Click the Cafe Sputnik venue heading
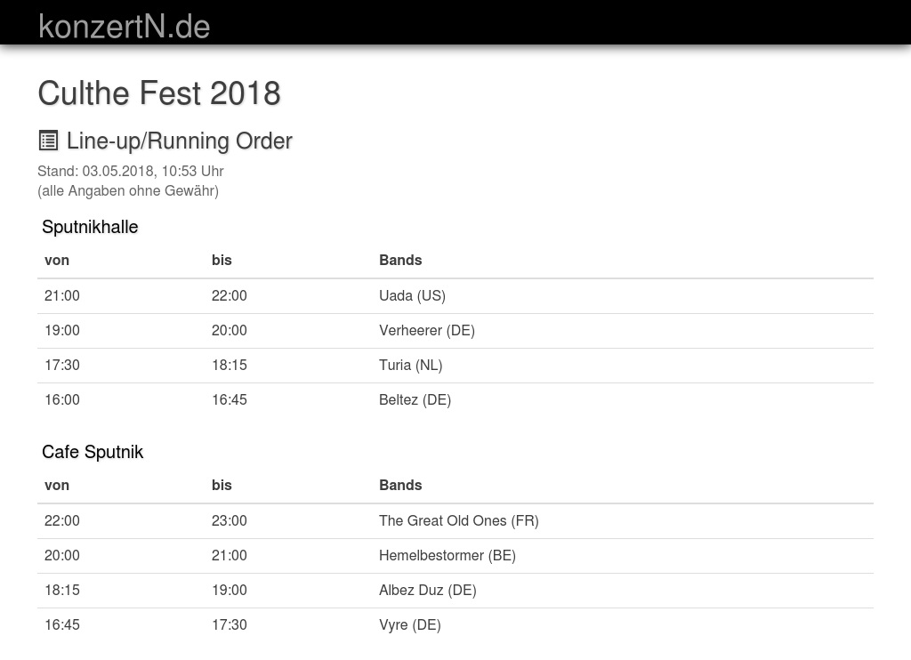Image resolution: width=911 pixels, height=660 pixels. [x=93, y=452]
